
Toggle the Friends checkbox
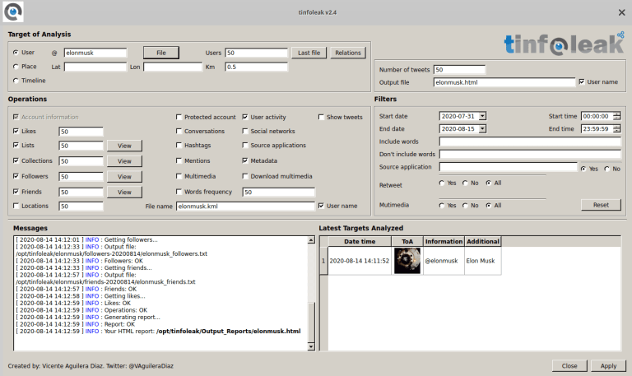(x=16, y=192)
